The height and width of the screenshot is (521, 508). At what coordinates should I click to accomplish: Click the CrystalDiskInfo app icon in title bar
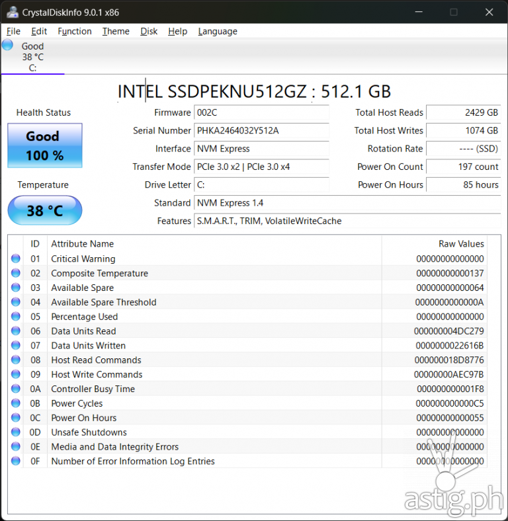[12, 12]
